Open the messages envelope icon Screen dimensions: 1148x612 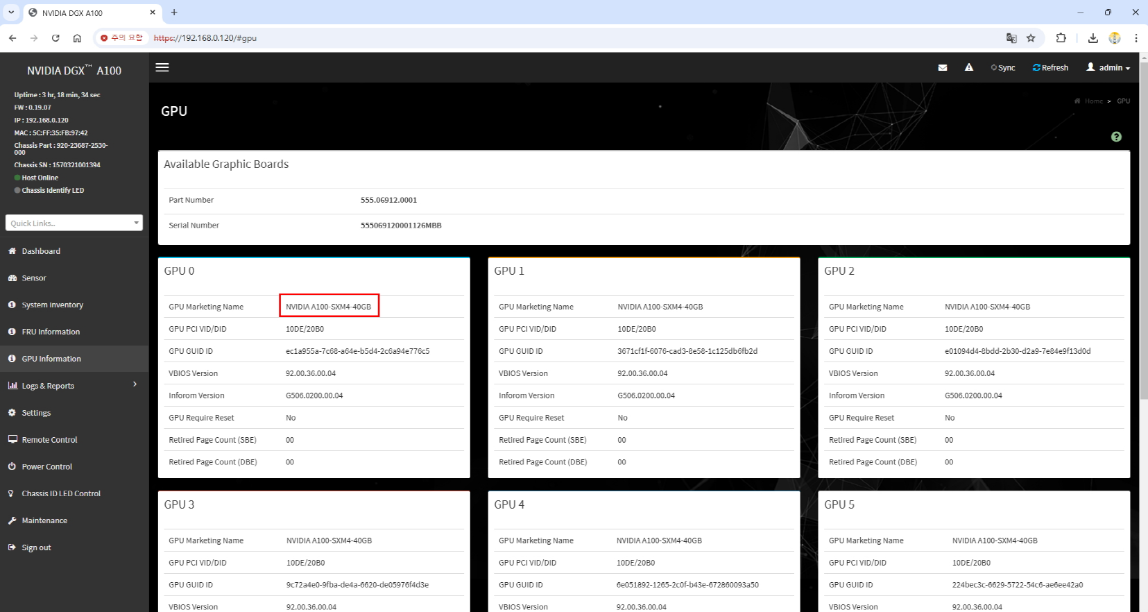pos(943,67)
